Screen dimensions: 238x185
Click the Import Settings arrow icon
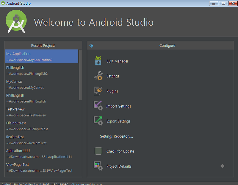(98, 106)
